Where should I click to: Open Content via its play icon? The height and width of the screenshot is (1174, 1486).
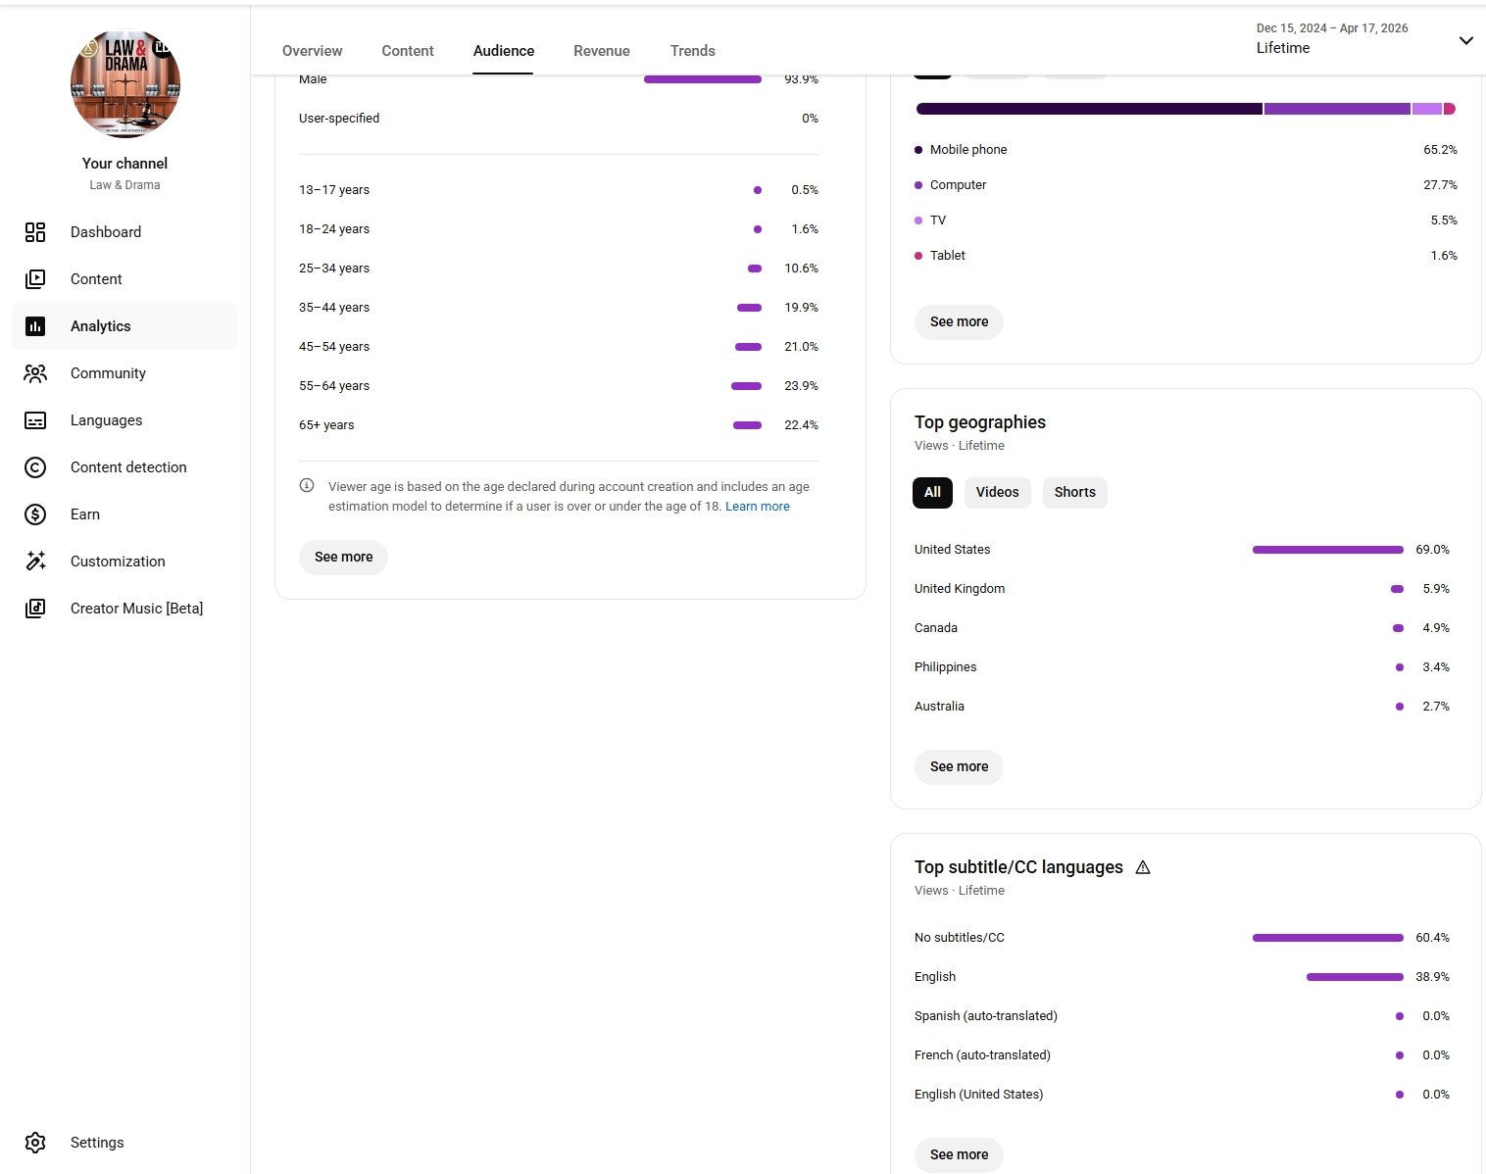(x=35, y=279)
